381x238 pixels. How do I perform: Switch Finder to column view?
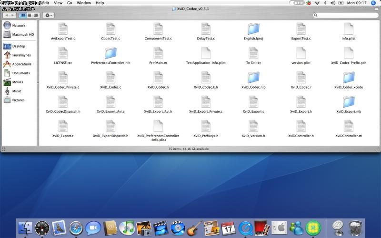coord(36,15)
